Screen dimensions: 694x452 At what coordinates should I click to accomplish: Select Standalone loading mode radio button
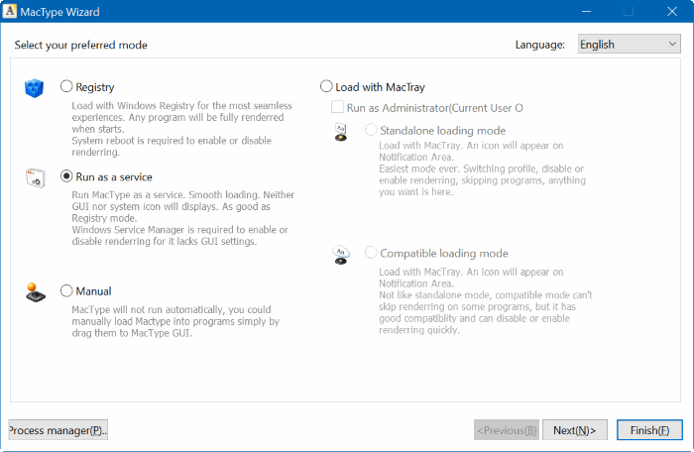point(371,130)
